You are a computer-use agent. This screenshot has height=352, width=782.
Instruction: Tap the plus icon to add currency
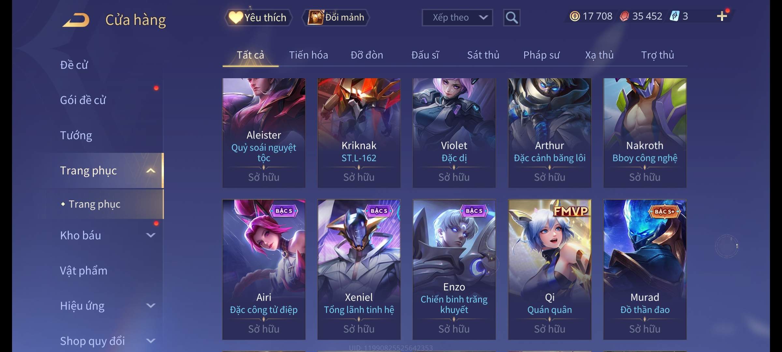[722, 16]
